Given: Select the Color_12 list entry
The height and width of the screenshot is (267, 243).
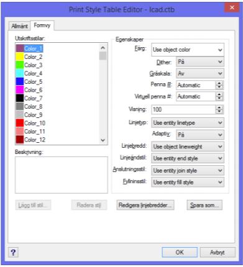Looking at the screenshot, I should coord(30,140).
